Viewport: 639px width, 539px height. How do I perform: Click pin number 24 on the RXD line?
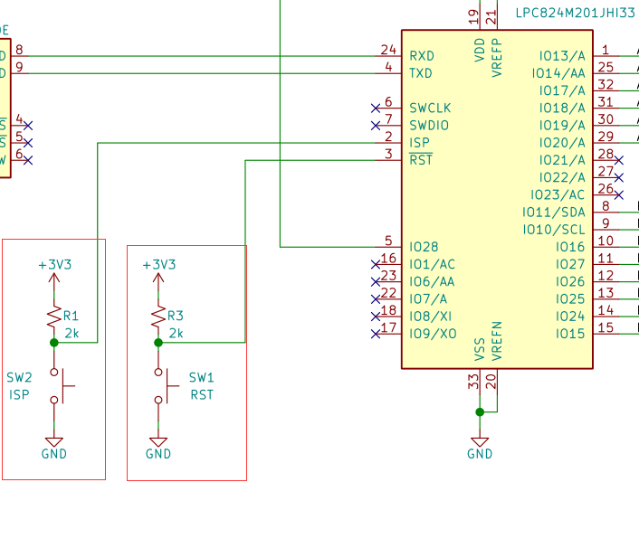(388, 50)
